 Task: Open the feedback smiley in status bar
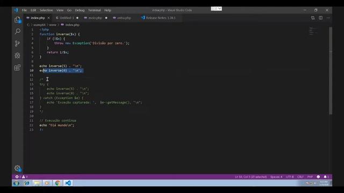(x=318, y=177)
